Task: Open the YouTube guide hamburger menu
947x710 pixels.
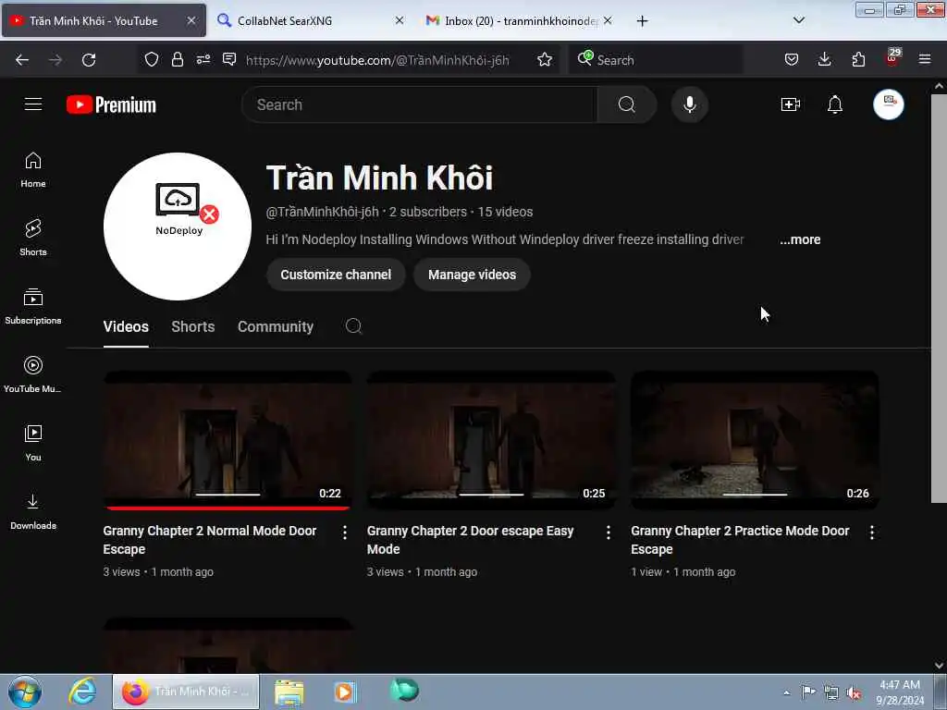Action: [33, 104]
